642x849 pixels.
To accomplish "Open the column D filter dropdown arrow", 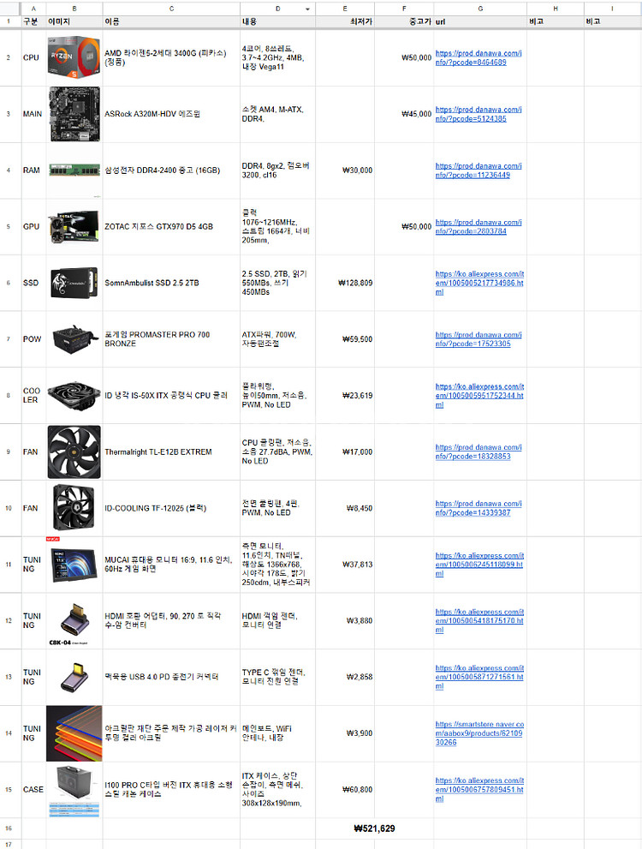I will [307, 9].
